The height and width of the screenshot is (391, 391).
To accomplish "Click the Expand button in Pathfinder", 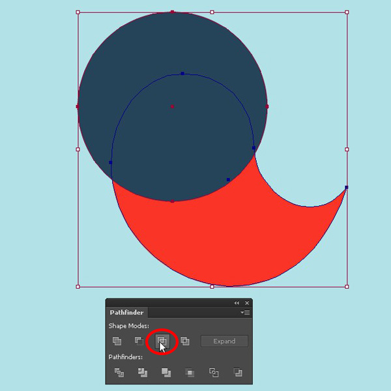I will [224, 341].
